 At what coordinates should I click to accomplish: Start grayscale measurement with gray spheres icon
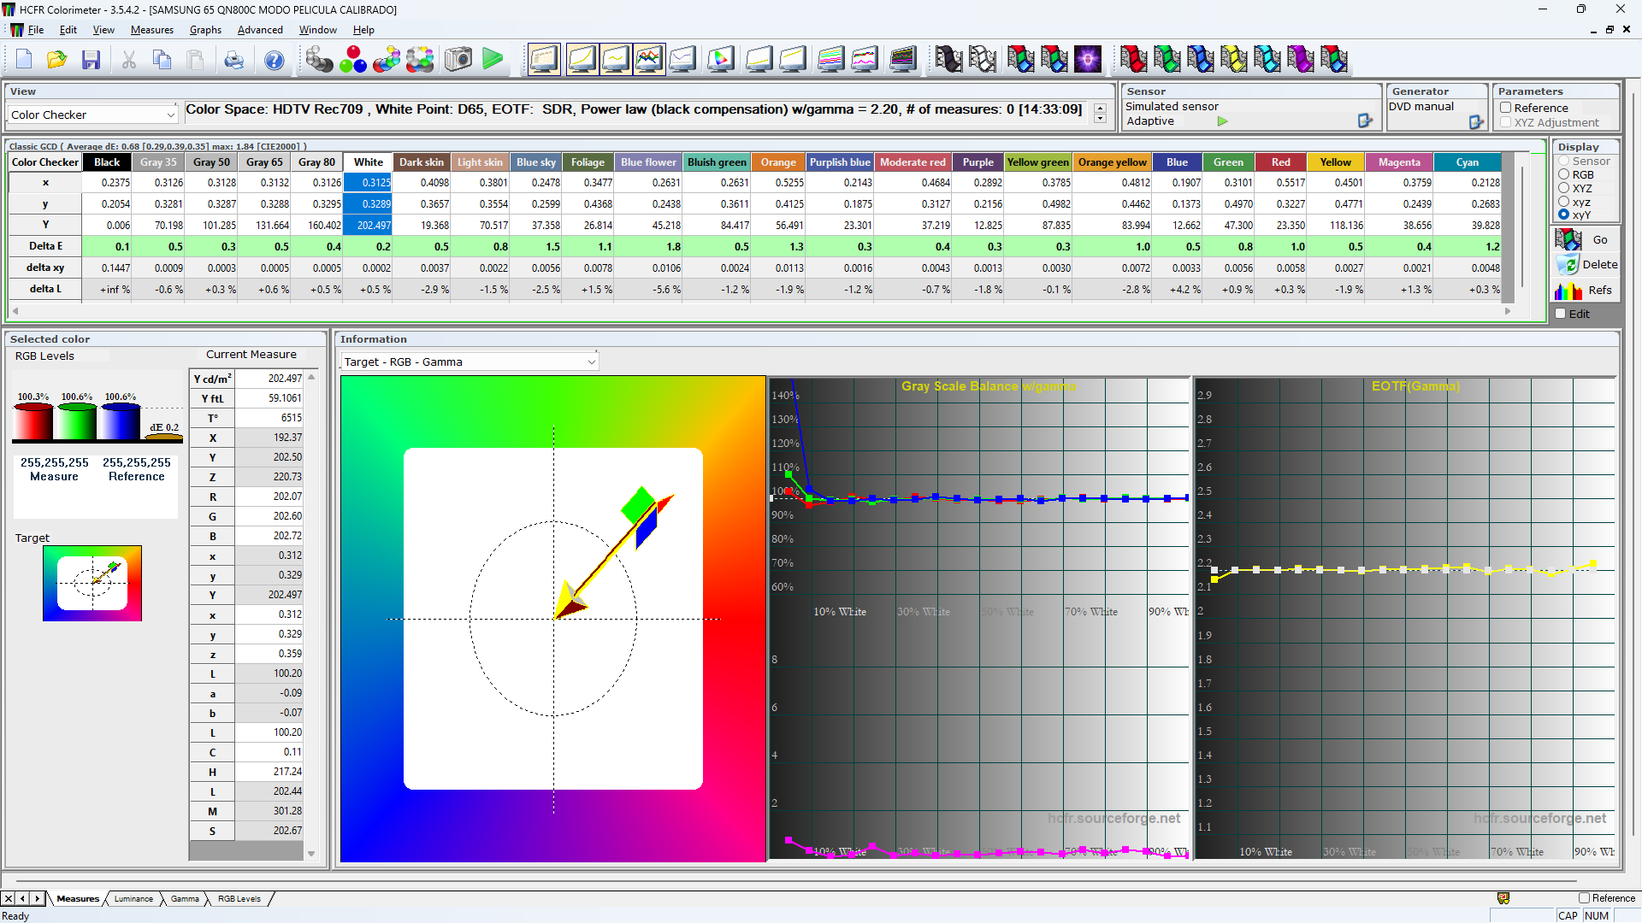(x=319, y=59)
